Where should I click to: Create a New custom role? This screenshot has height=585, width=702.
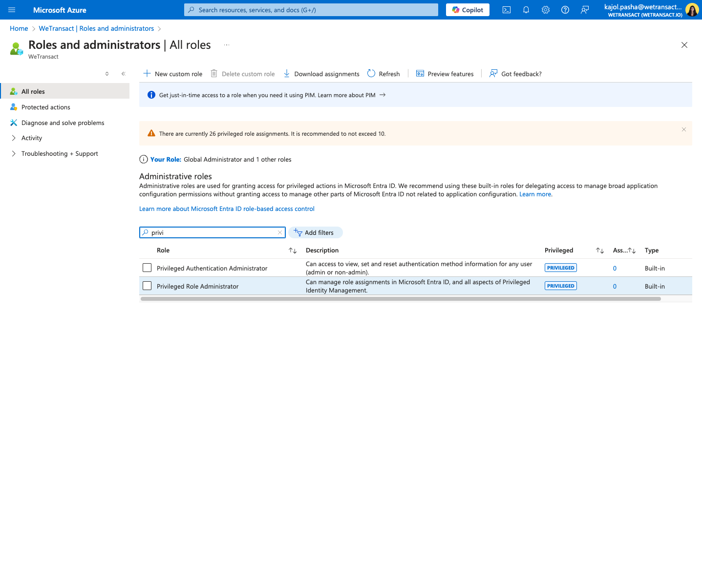click(172, 74)
